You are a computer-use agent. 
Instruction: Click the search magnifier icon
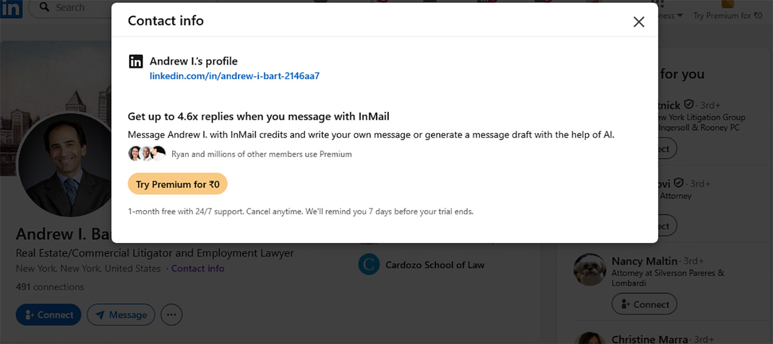click(44, 7)
